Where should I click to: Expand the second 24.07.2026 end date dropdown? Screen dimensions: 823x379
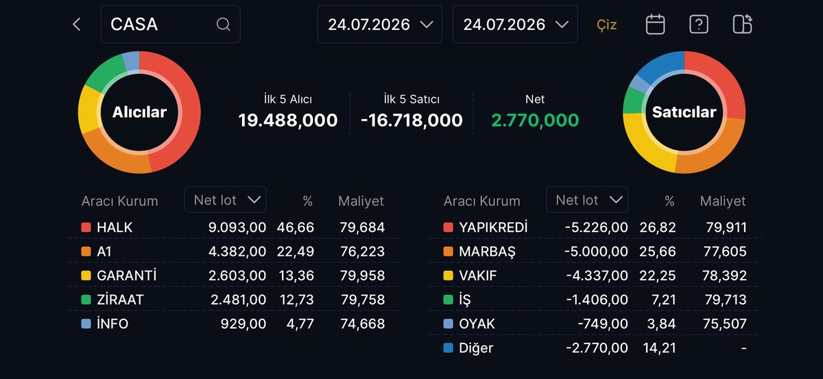[515, 25]
